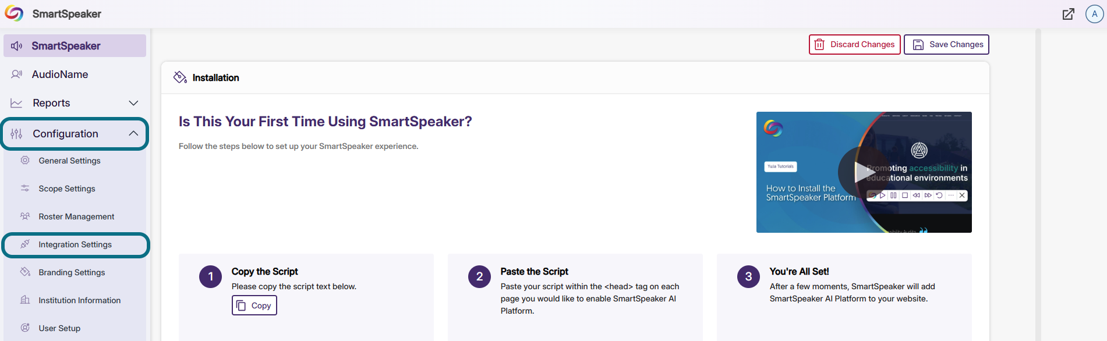1107x341 pixels.
Task: Play the How to Install SmartSpeaker video
Action: pos(864,172)
